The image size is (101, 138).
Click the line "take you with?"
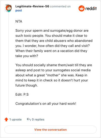[x=27, y=56]
